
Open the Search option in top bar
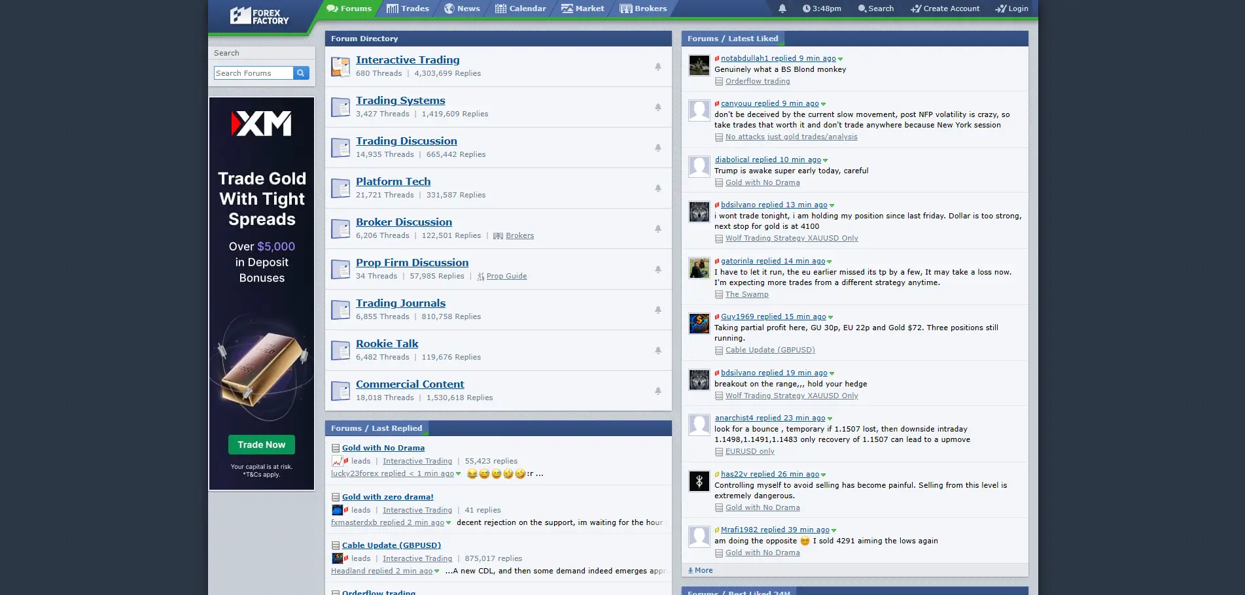click(876, 8)
